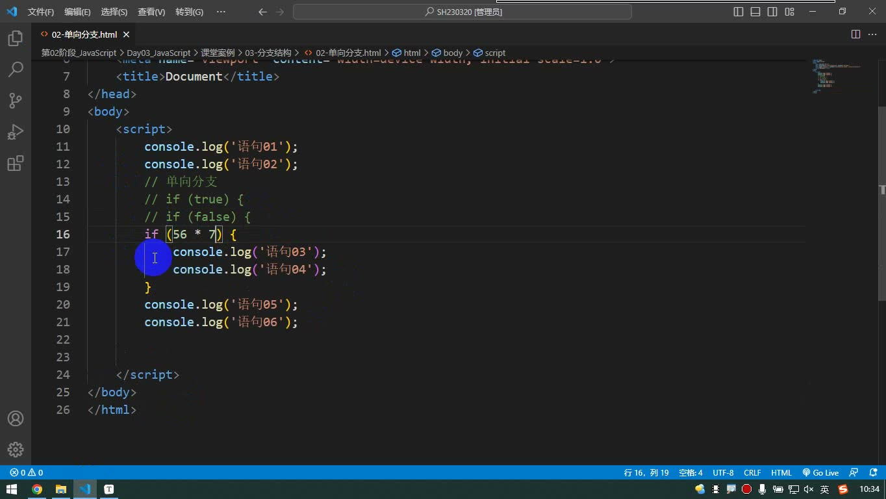Expand the hidden menu bar items ellipsis
Screen dimensions: 886x499
[221, 12]
